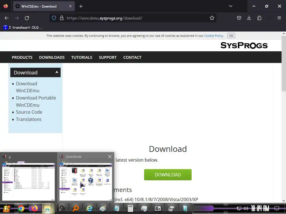Open Calculator from taskbar
The height and width of the screenshot is (214, 286).
click(x=130, y=208)
